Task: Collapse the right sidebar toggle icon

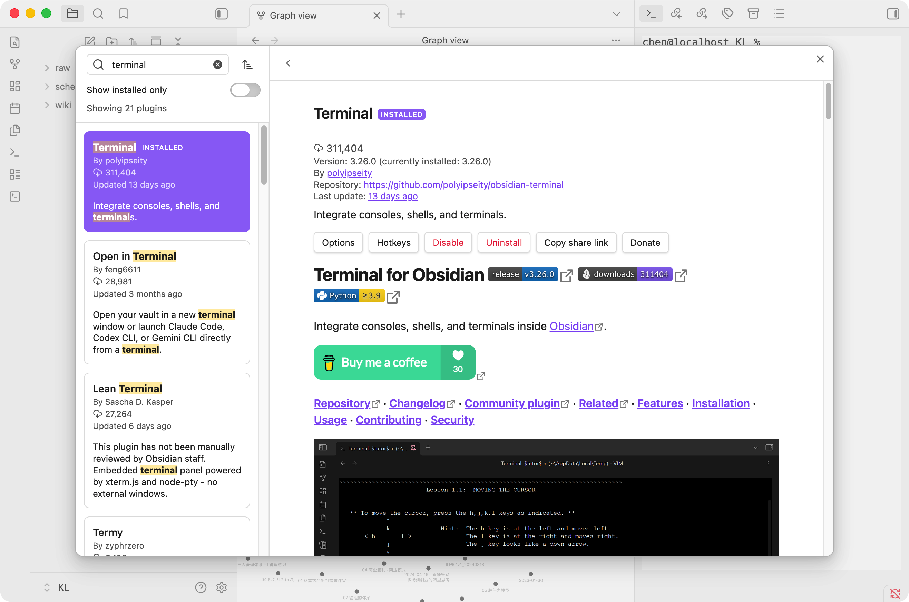Action: click(x=893, y=14)
